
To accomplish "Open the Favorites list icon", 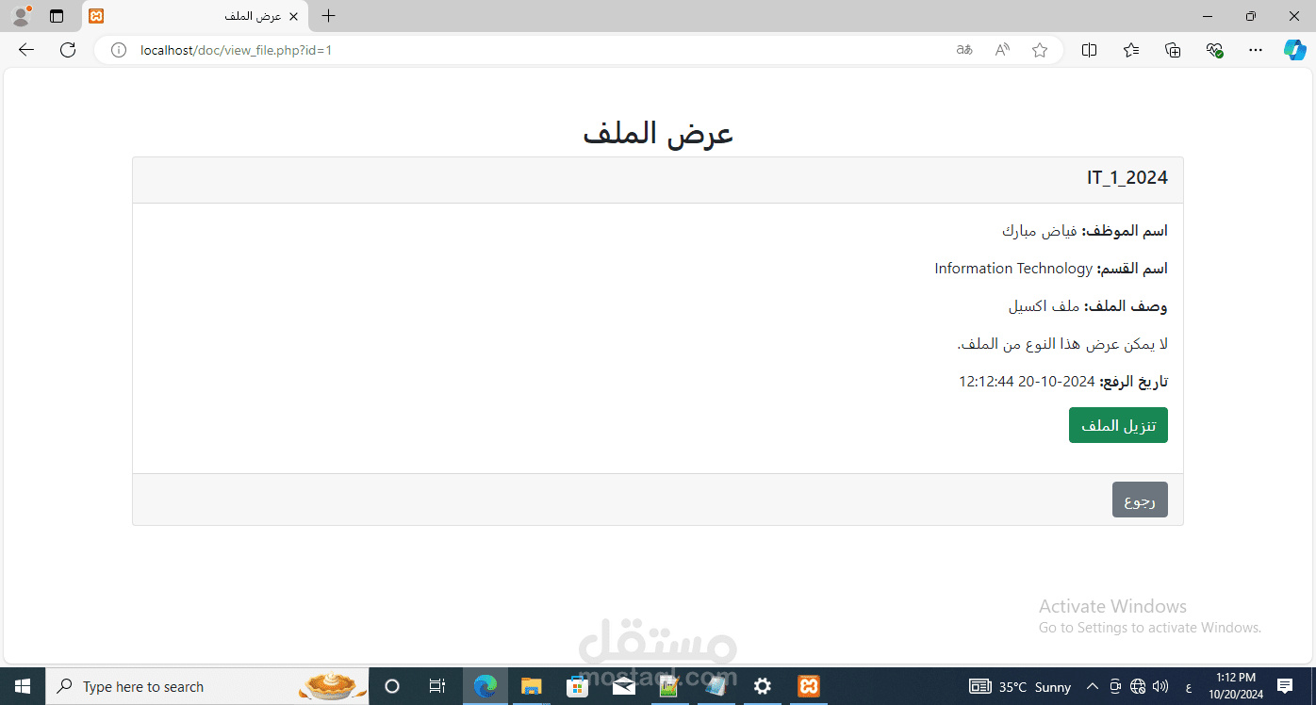I will [1131, 50].
